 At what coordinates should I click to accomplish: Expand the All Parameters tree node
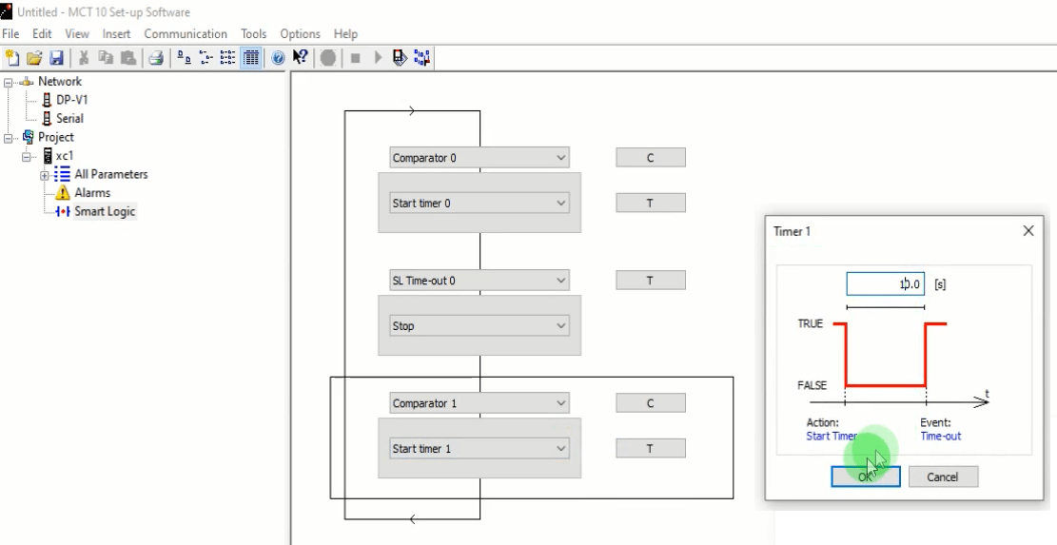click(x=45, y=175)
